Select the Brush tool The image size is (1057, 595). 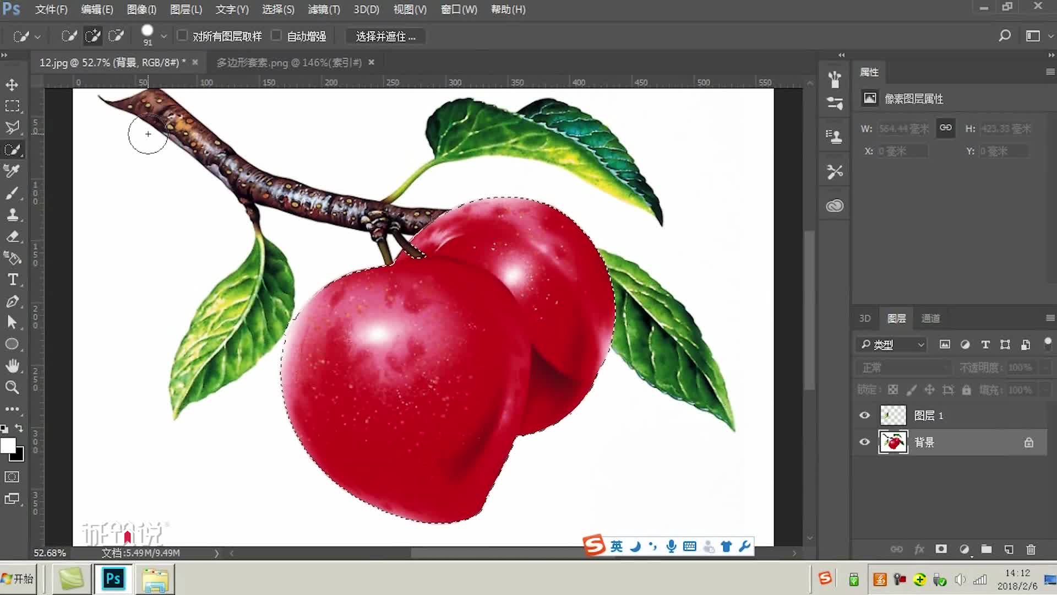[x=12, y=193]
